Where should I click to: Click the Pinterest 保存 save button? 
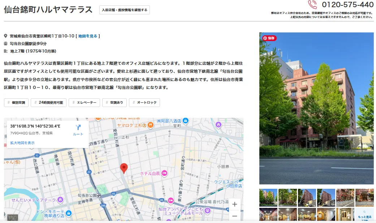(269, 38)
